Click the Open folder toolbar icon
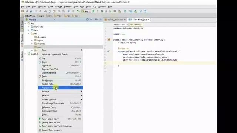Screen dimensions: 237x133 coord(22,11)
